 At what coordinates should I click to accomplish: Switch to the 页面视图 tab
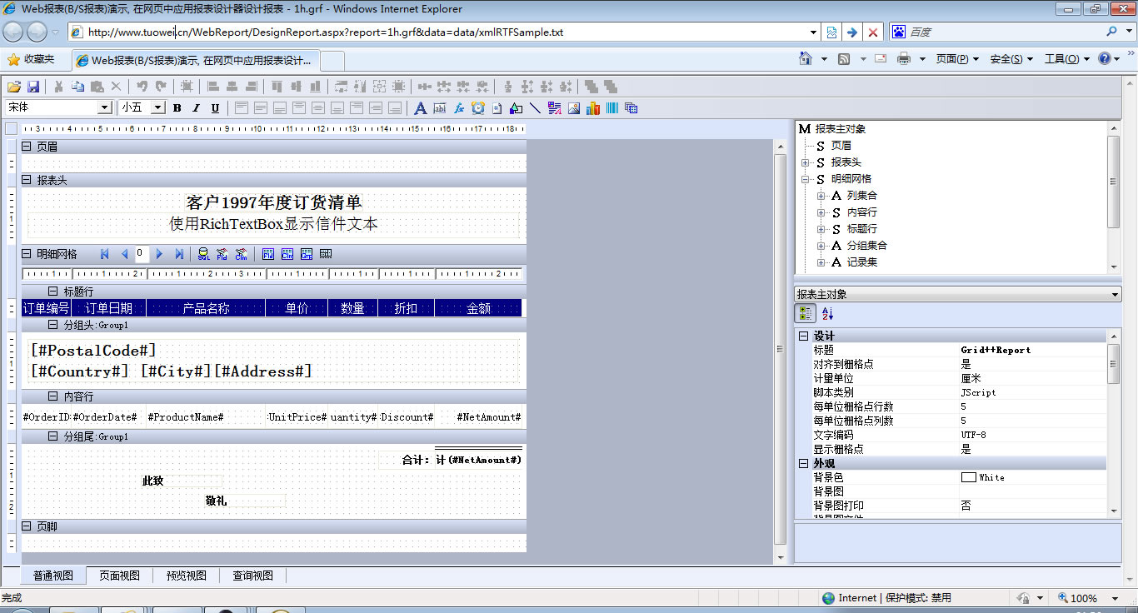[120, 576]
